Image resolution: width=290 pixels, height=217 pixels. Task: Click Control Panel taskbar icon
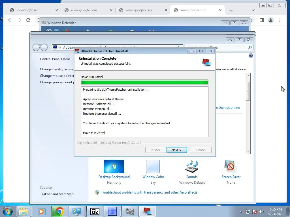pyautogui.click(x=76, y=211)
